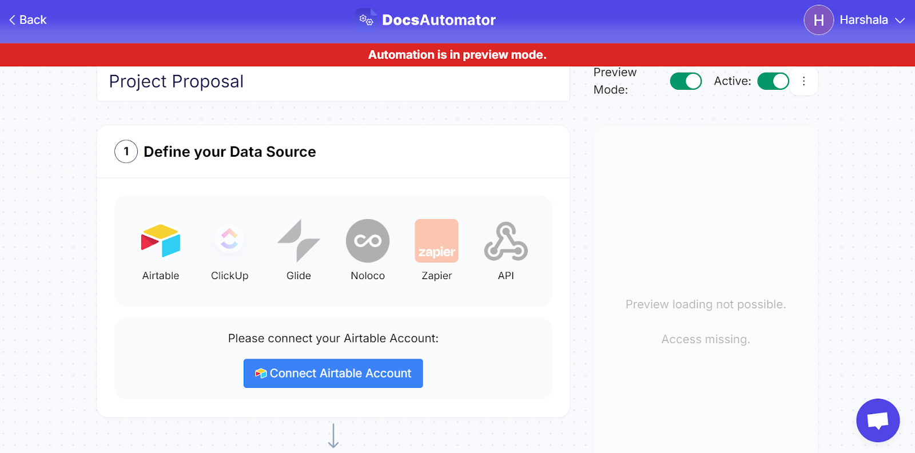Click Connect Airtable Account button

(333, 373)
